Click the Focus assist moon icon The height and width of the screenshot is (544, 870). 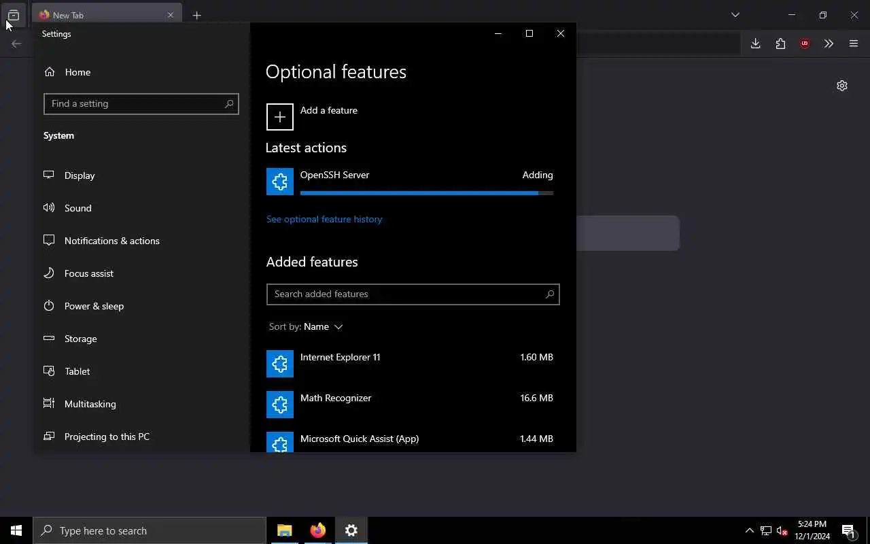coord(49,273)
